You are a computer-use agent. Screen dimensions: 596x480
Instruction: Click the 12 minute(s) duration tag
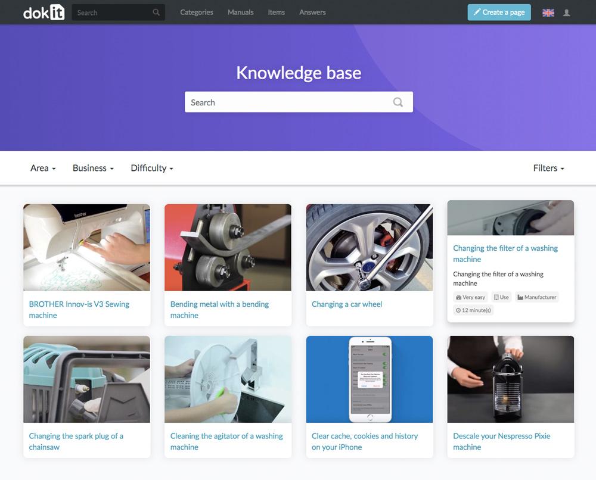[x=473, y=310]
